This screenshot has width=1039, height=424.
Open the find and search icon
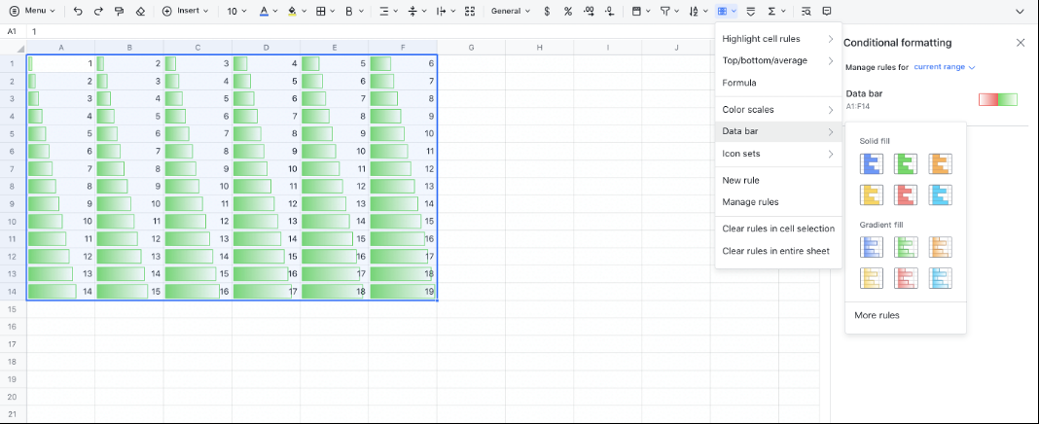click(806, 12)
